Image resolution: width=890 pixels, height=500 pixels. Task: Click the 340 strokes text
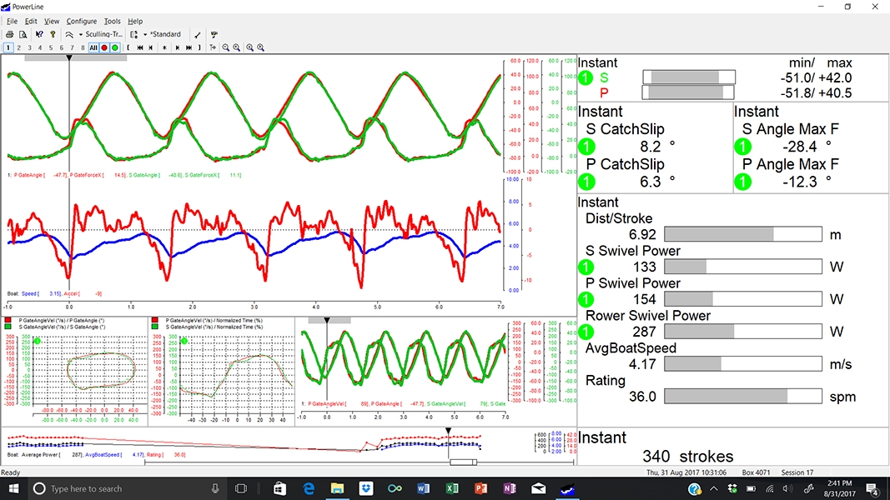coord(688,457)
